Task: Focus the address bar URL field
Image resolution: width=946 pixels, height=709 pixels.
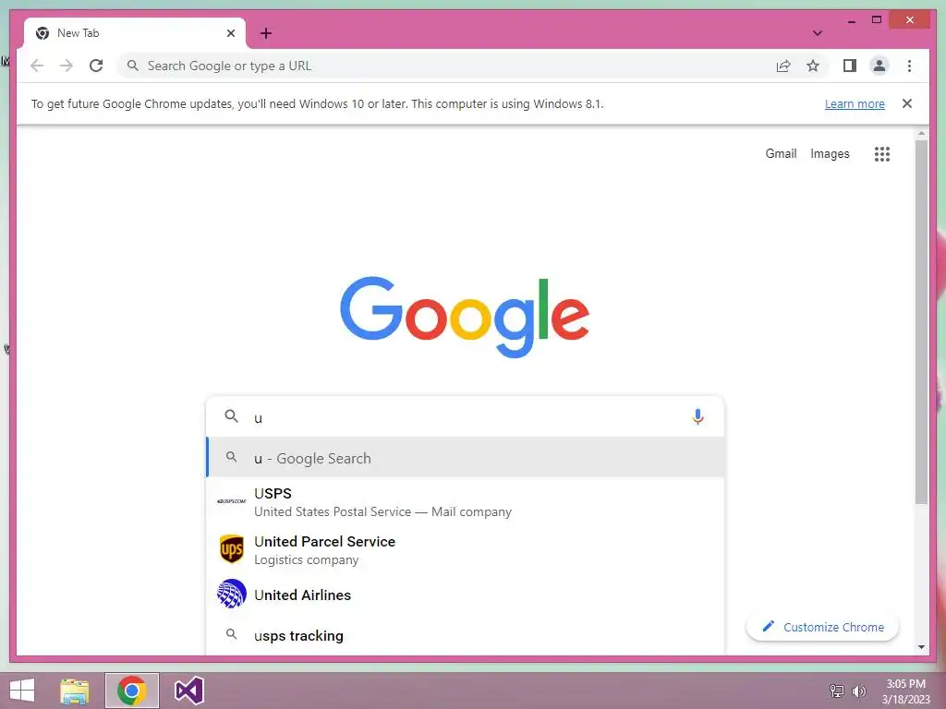Action: coord(446,66)
